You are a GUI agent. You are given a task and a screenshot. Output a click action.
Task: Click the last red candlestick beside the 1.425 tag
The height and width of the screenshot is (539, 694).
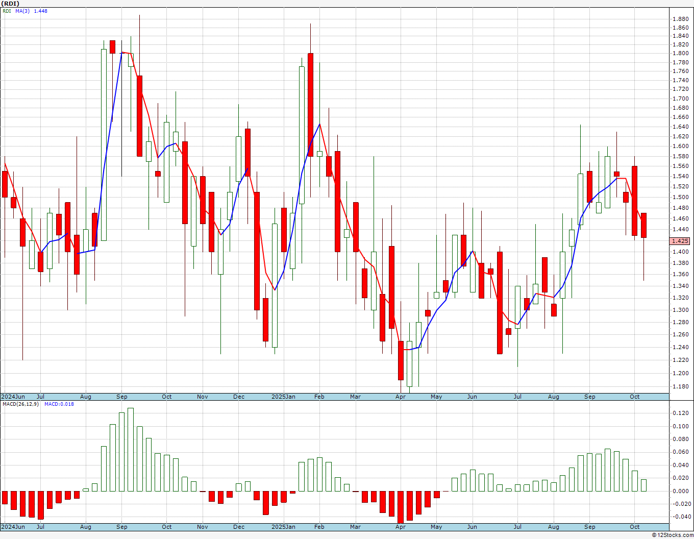[644, 225]
